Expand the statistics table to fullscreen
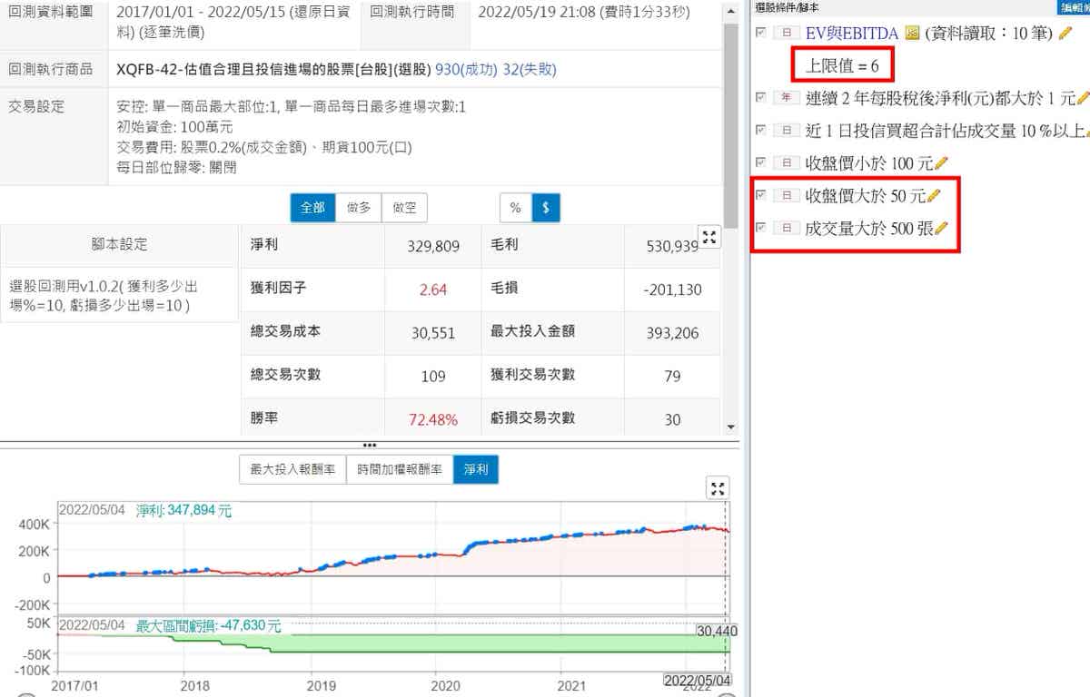This screenshot has width=1090, height=697. point(710,238)
